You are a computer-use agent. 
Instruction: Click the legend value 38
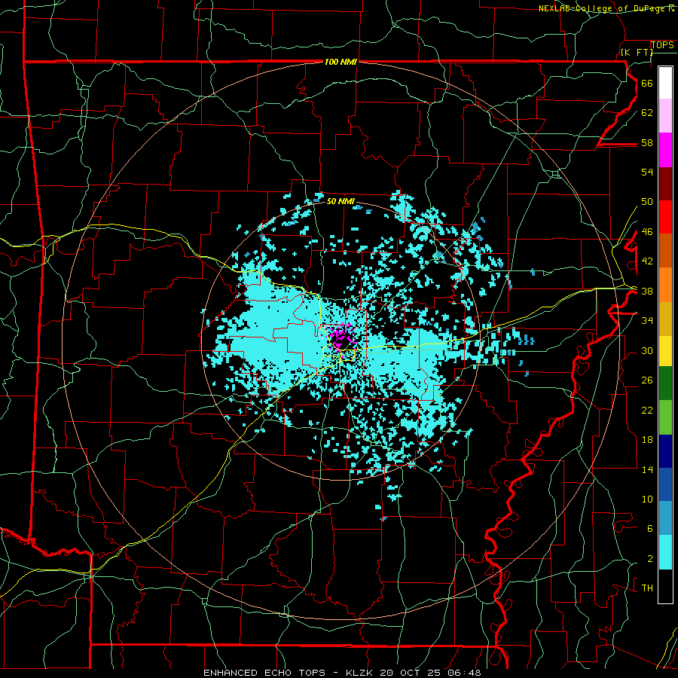(x=647, y=291)
